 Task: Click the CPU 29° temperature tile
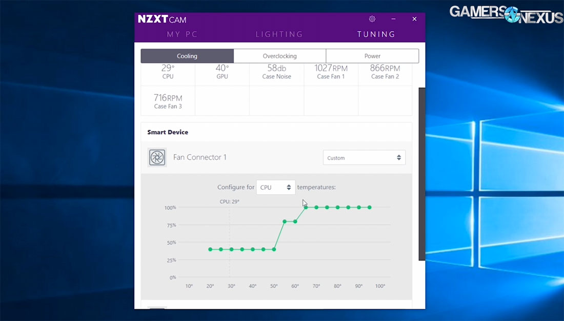(x=168, y=72)
